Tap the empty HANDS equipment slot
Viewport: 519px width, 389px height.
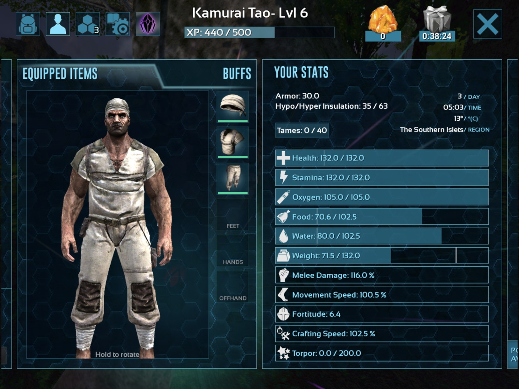[x=233, y=251]
